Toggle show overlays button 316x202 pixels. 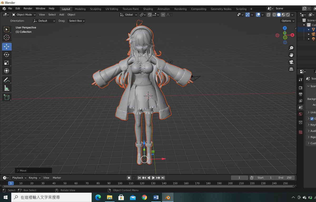point(258,15)
